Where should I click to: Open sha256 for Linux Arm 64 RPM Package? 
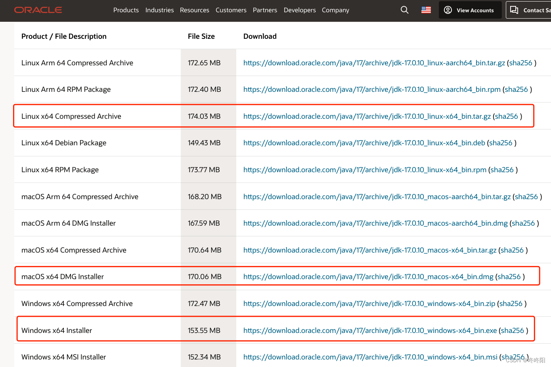click(x=517, y=89)
